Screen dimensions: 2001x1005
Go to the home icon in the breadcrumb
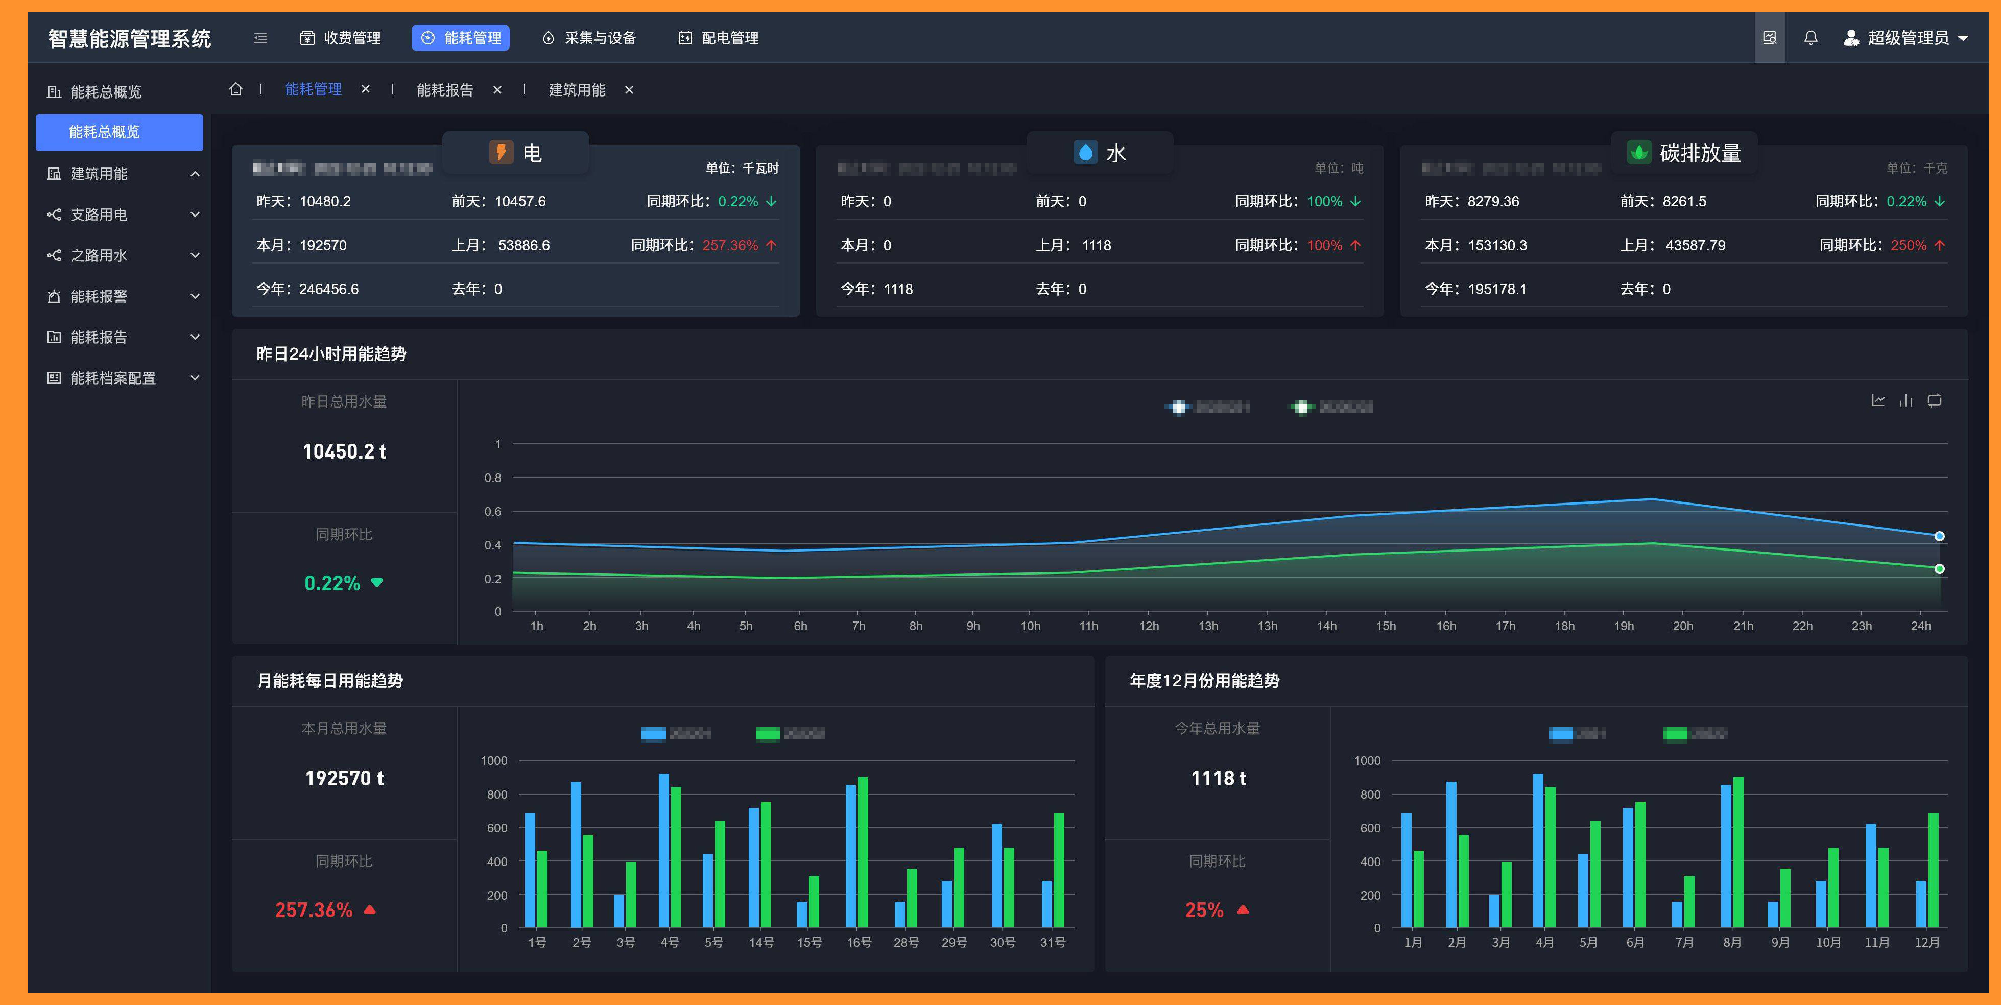[x=236, y=89]
